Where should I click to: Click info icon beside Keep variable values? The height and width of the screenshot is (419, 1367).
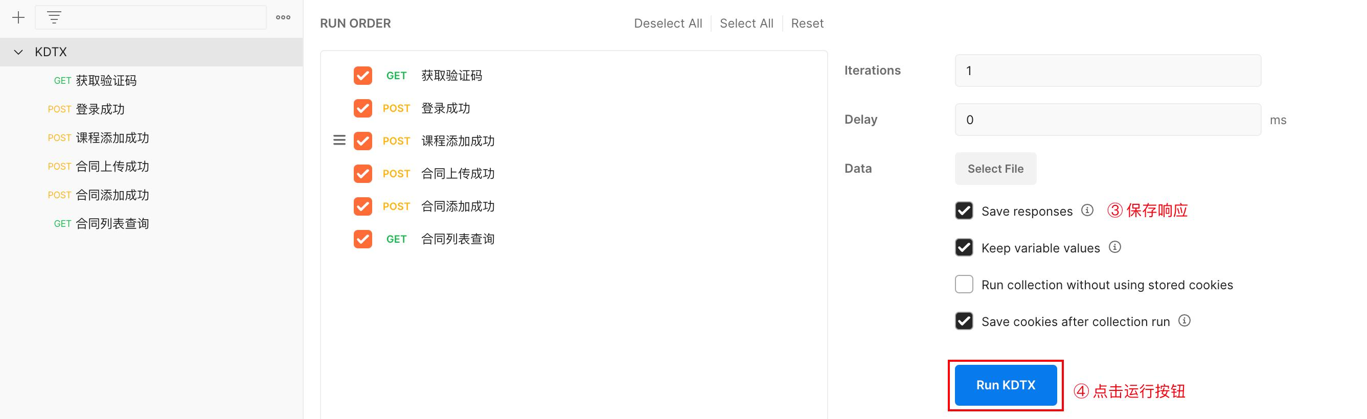[1114, 247]
